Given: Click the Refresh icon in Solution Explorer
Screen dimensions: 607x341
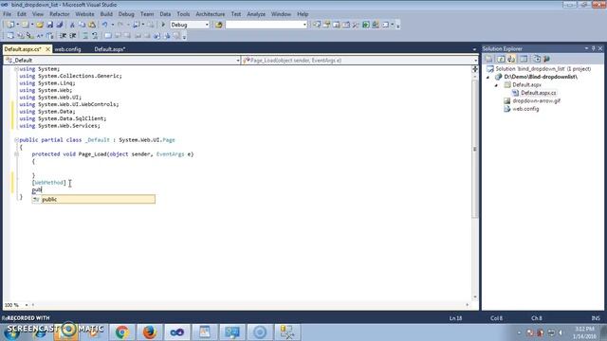Looking at the screenshot, I should [501, 59].
